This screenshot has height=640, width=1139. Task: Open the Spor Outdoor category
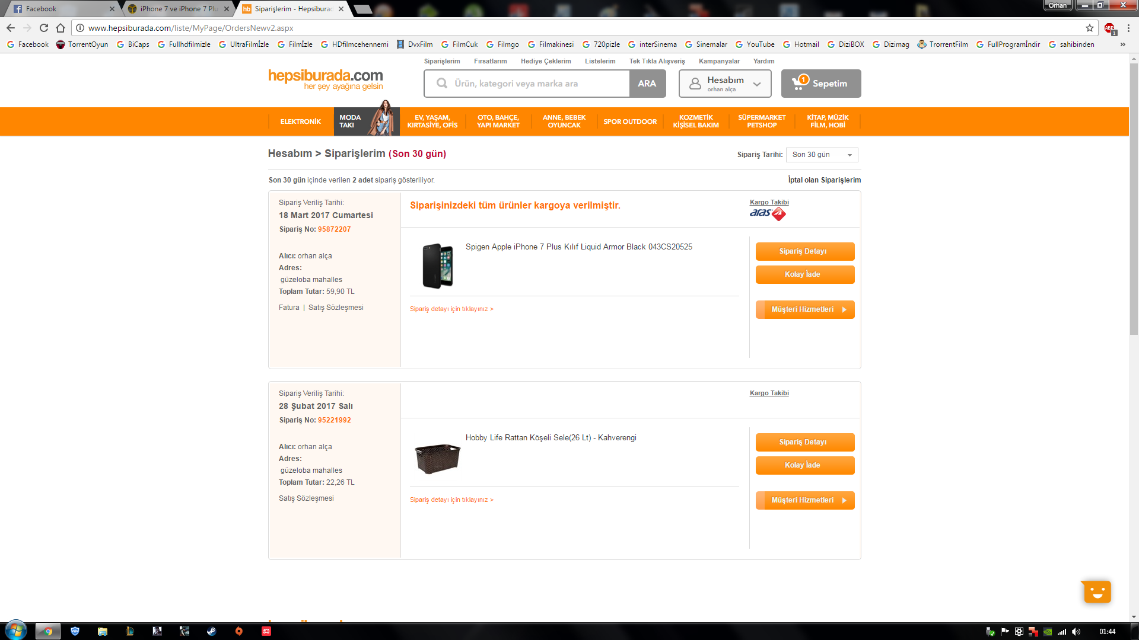tap(630, 121)
